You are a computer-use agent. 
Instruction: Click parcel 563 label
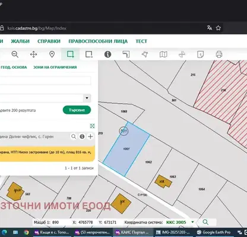click(28, 194)
